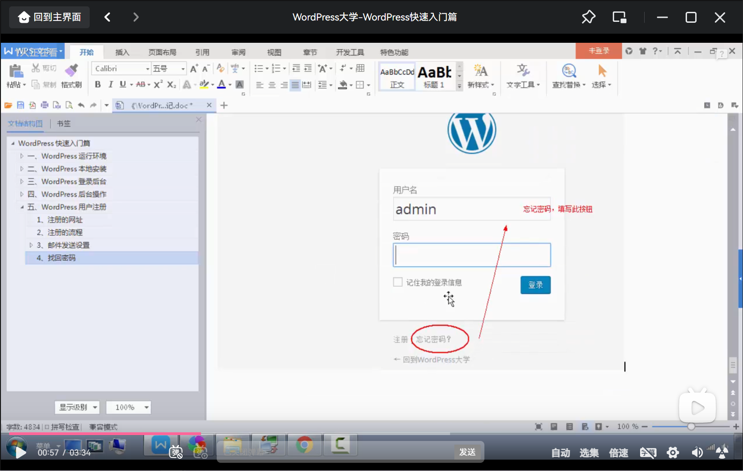743x471 pixels.
Task: Adjust the document zoom slider in status bar
Action: 691,426
